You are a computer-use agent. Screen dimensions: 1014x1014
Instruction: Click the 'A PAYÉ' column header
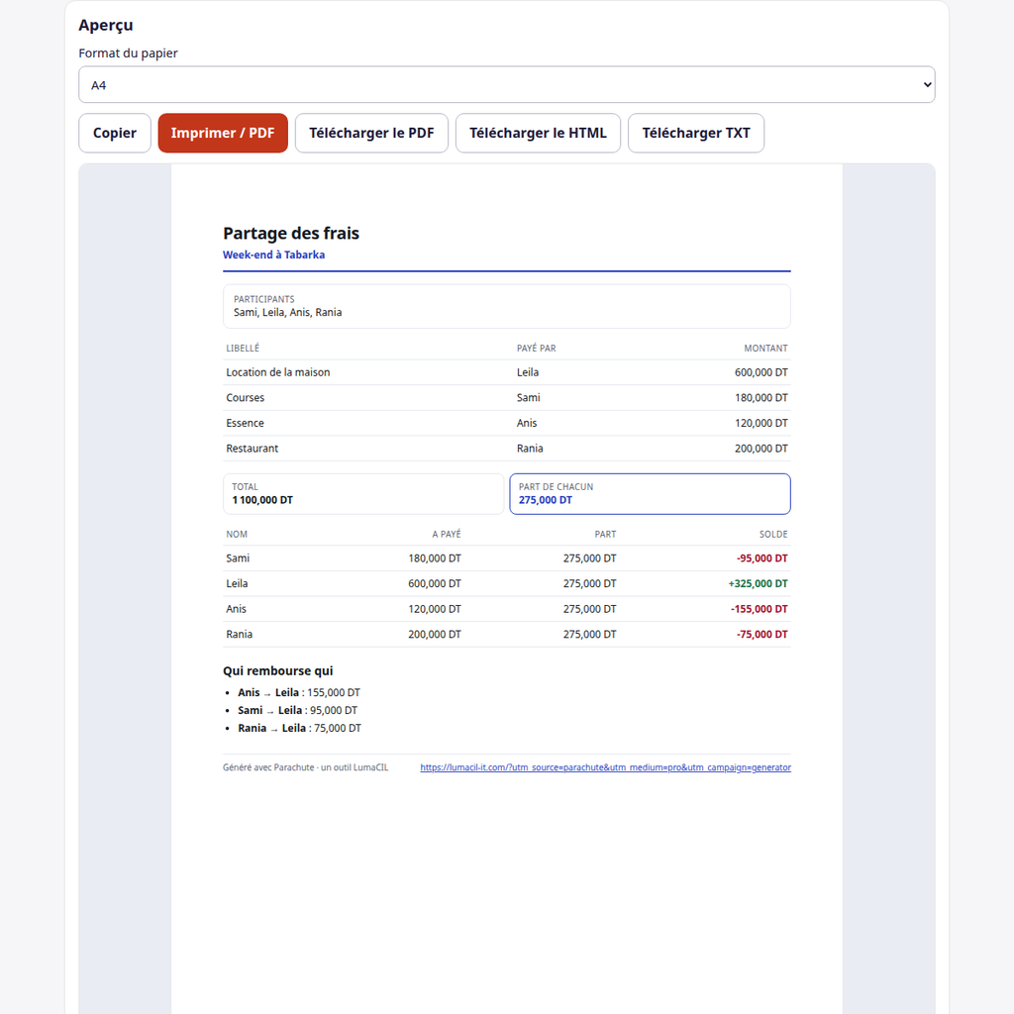(447, 534)
